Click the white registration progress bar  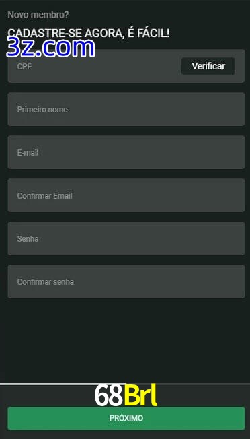click(x=63, y=384)
